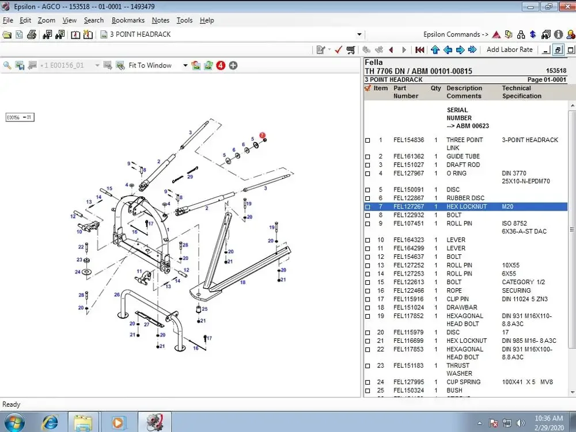Click the red circle badge numbered 4

(x=221, y=66)
